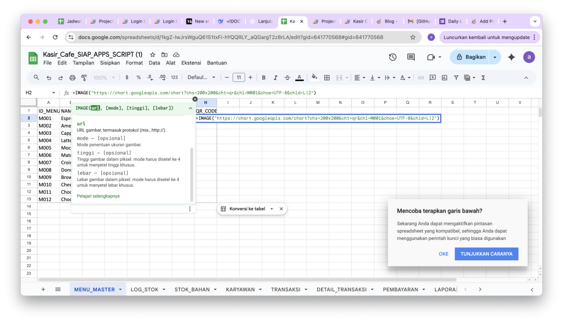Open the font family dropdown
This screenshot has height=323, width=563.
[x=201, y=78]
